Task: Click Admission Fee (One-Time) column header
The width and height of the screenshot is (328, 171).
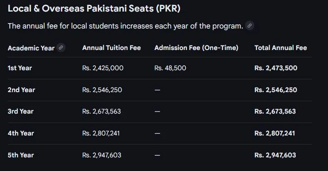Action: (x=196, y=48)
